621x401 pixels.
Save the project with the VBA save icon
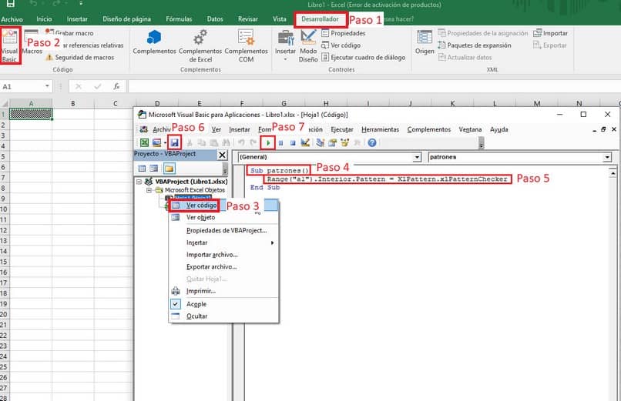pyautogui.click(x=174, y=142)
